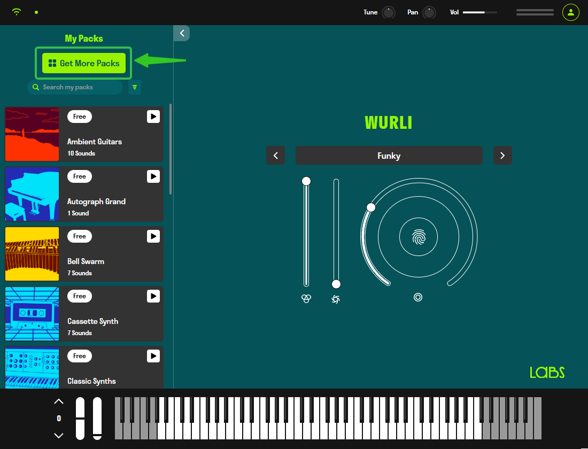588x449 pixels.
Task: Select the Classic Synths thumbnail
Action: pos(32,368)
